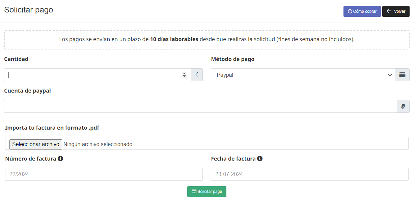
Task: Click Seleccionar archivo to choose a PDF
Action: [x=36, y=144]
